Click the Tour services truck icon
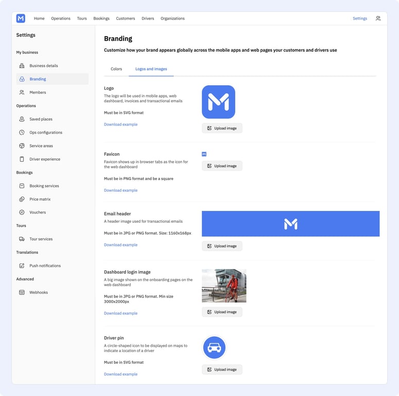The height and width of the screenshot is (396, 399). 22,239
